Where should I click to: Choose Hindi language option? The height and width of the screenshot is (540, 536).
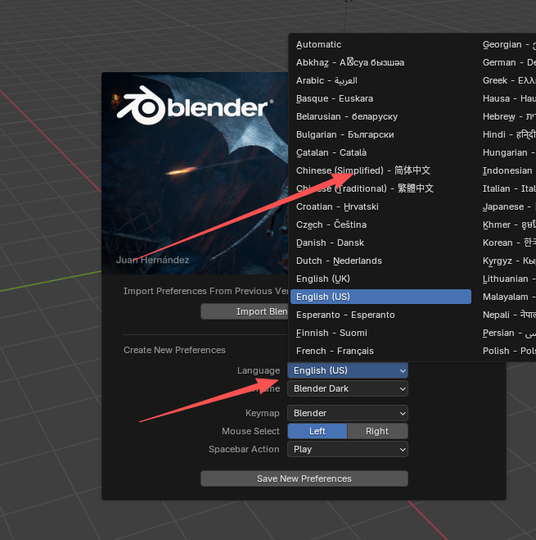(x=508, y=134)
